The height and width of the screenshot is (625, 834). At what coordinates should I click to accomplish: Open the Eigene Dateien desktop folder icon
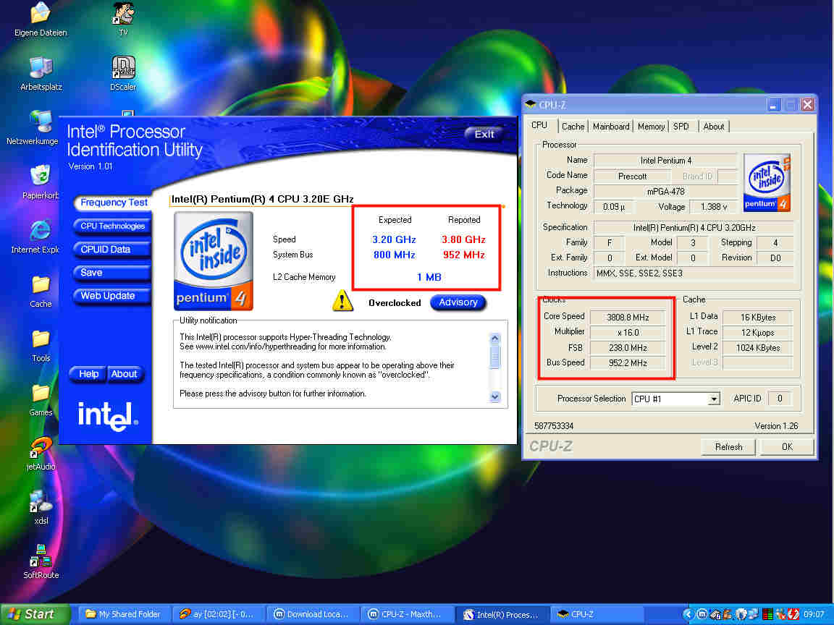[x=41, y=13]
